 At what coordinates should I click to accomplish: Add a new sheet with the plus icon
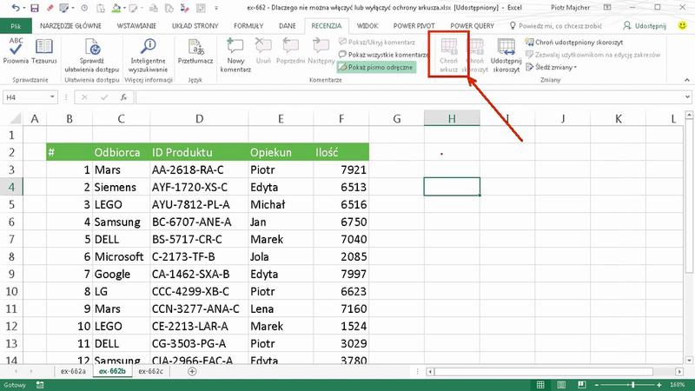192,372
